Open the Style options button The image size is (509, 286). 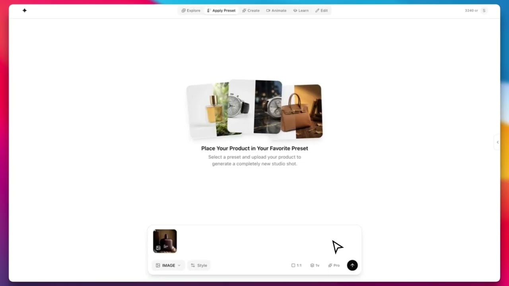tap(199, 265)
